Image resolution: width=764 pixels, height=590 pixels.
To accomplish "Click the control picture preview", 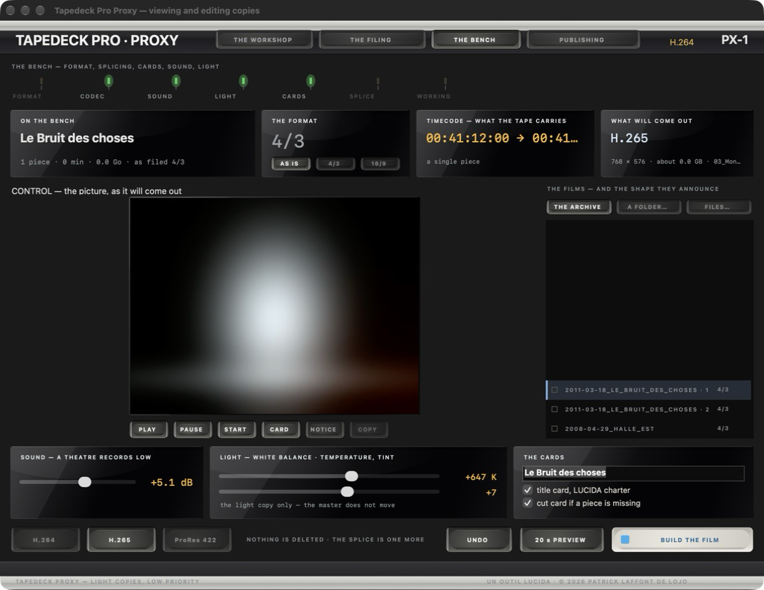I will coord(275,306).
